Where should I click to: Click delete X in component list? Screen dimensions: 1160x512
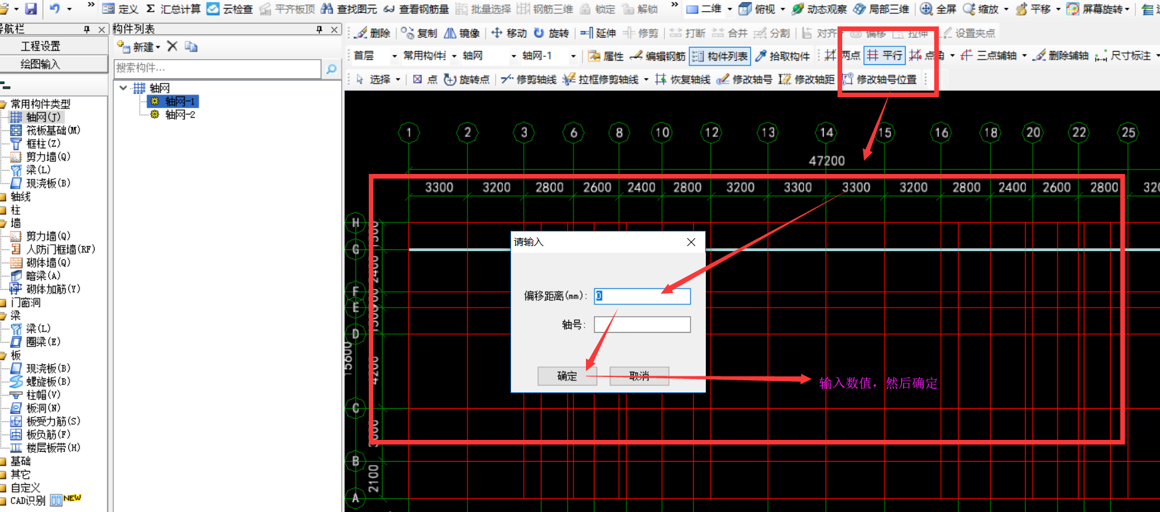pos(172,46)
